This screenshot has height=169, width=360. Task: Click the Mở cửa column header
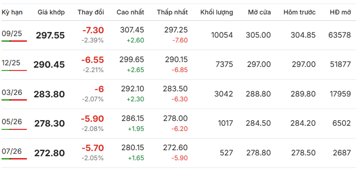coord(259,12)
